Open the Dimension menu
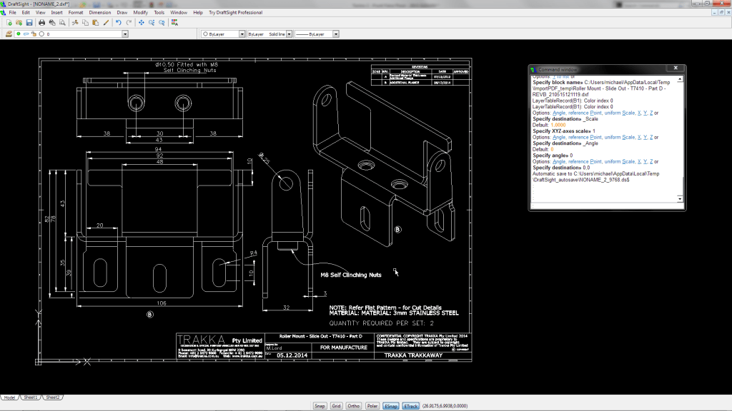732x411 pixels. click(x=99, y=12)
